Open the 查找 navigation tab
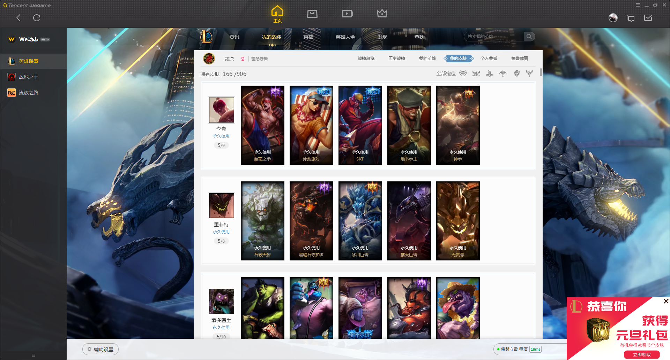The height and width of the screenshot is (360, 670). 419,37
